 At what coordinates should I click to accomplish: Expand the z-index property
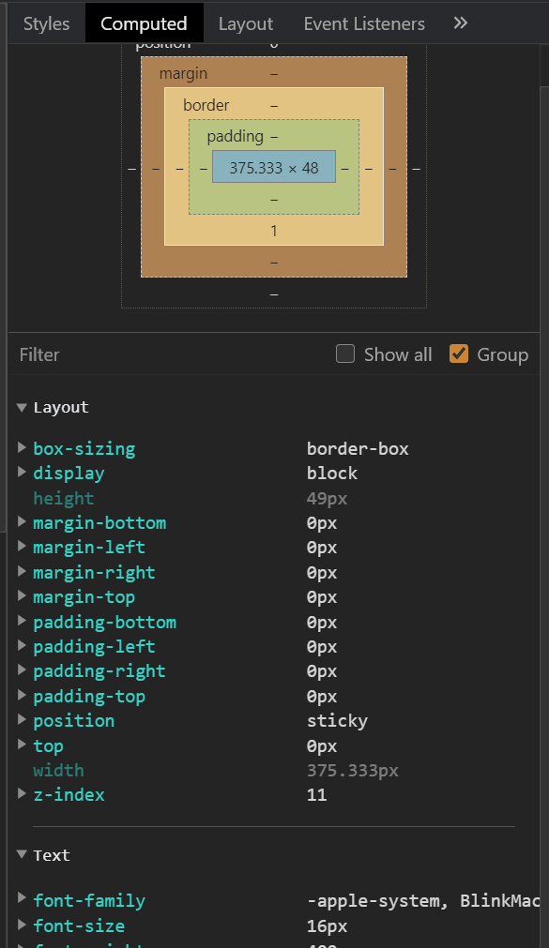[x=22, y=794]
